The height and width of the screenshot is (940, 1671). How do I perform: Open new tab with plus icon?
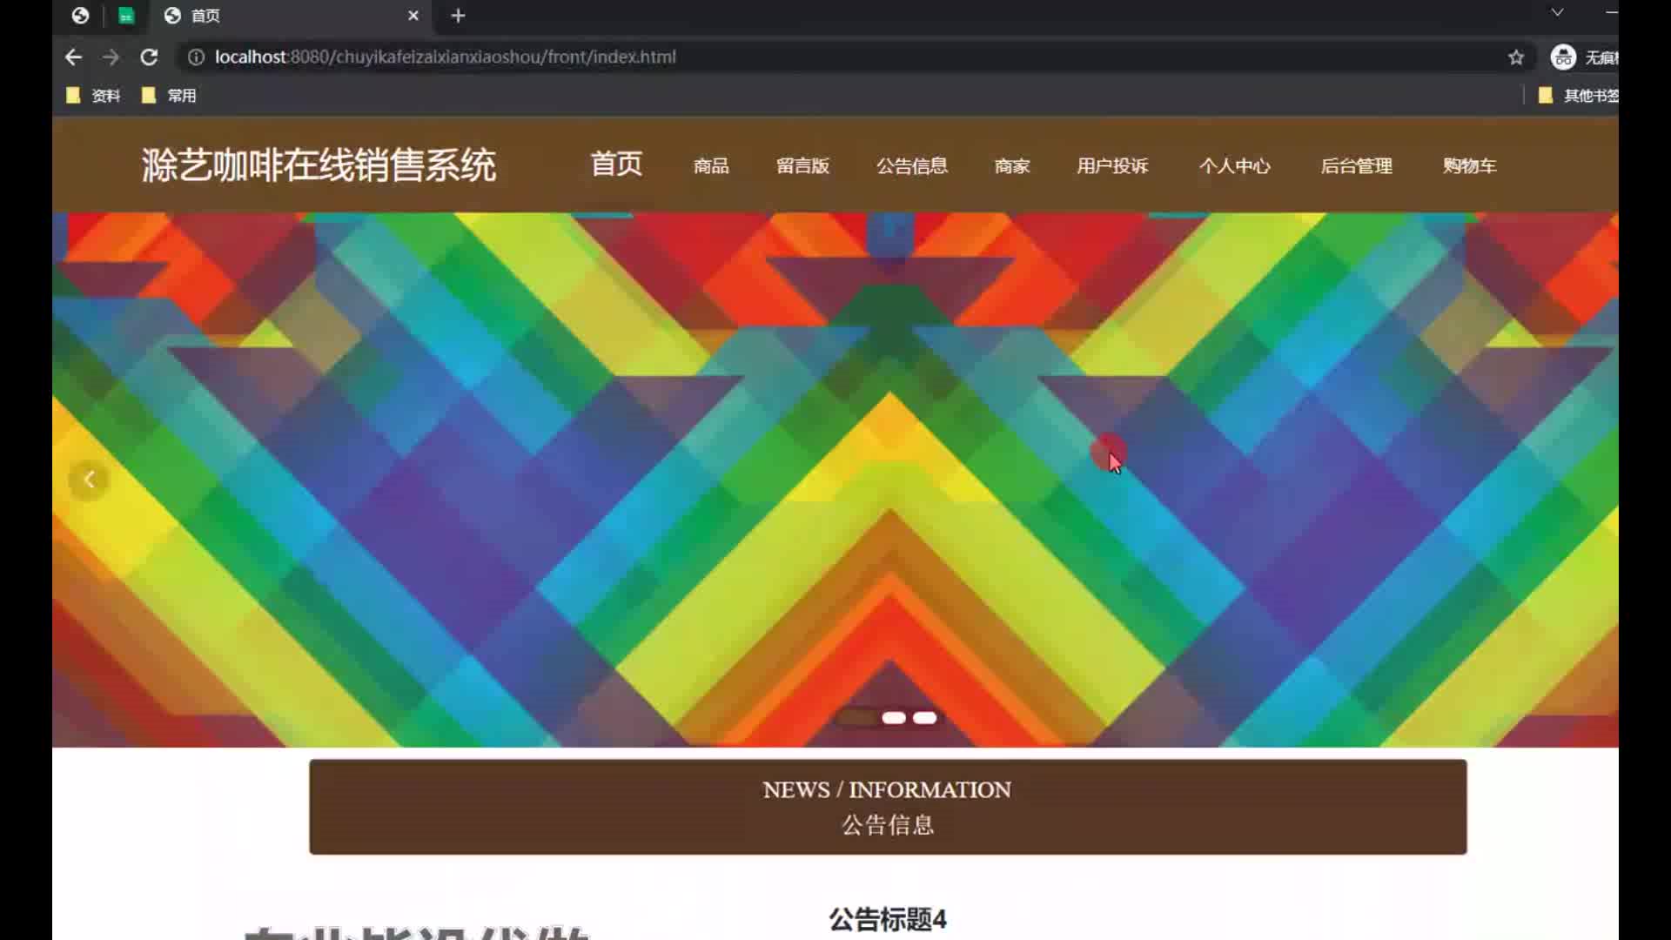458,16
